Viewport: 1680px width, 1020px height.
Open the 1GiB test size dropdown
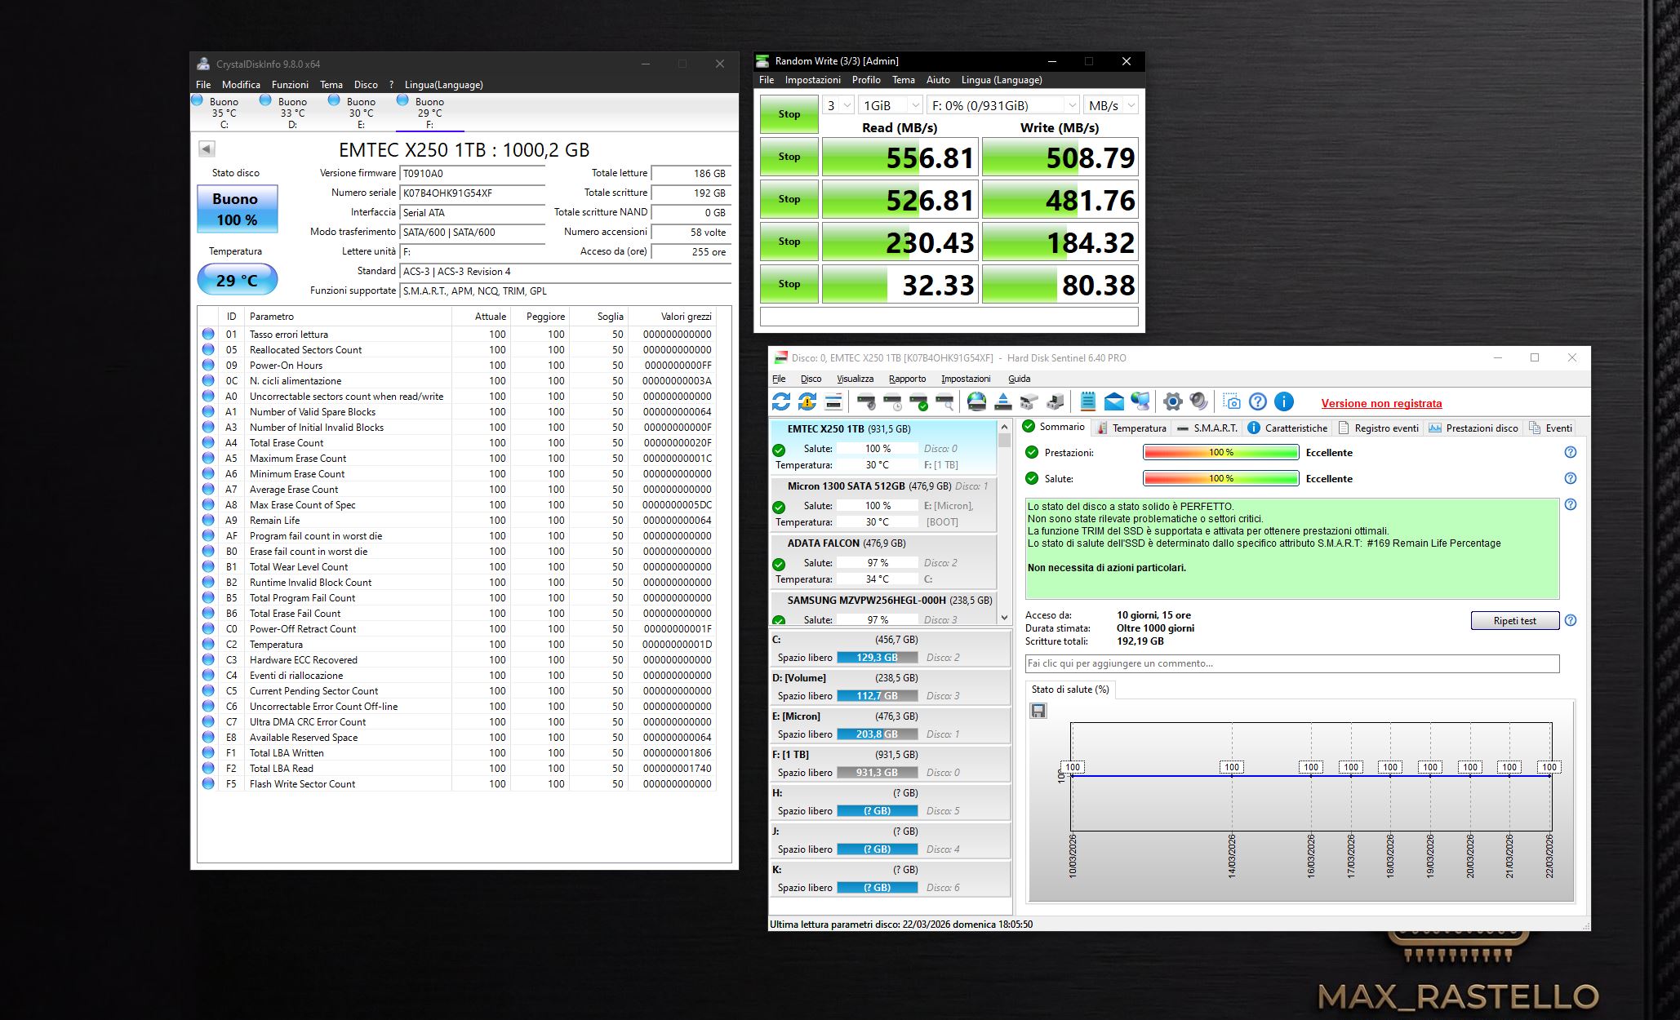click(x=891, y=105)
